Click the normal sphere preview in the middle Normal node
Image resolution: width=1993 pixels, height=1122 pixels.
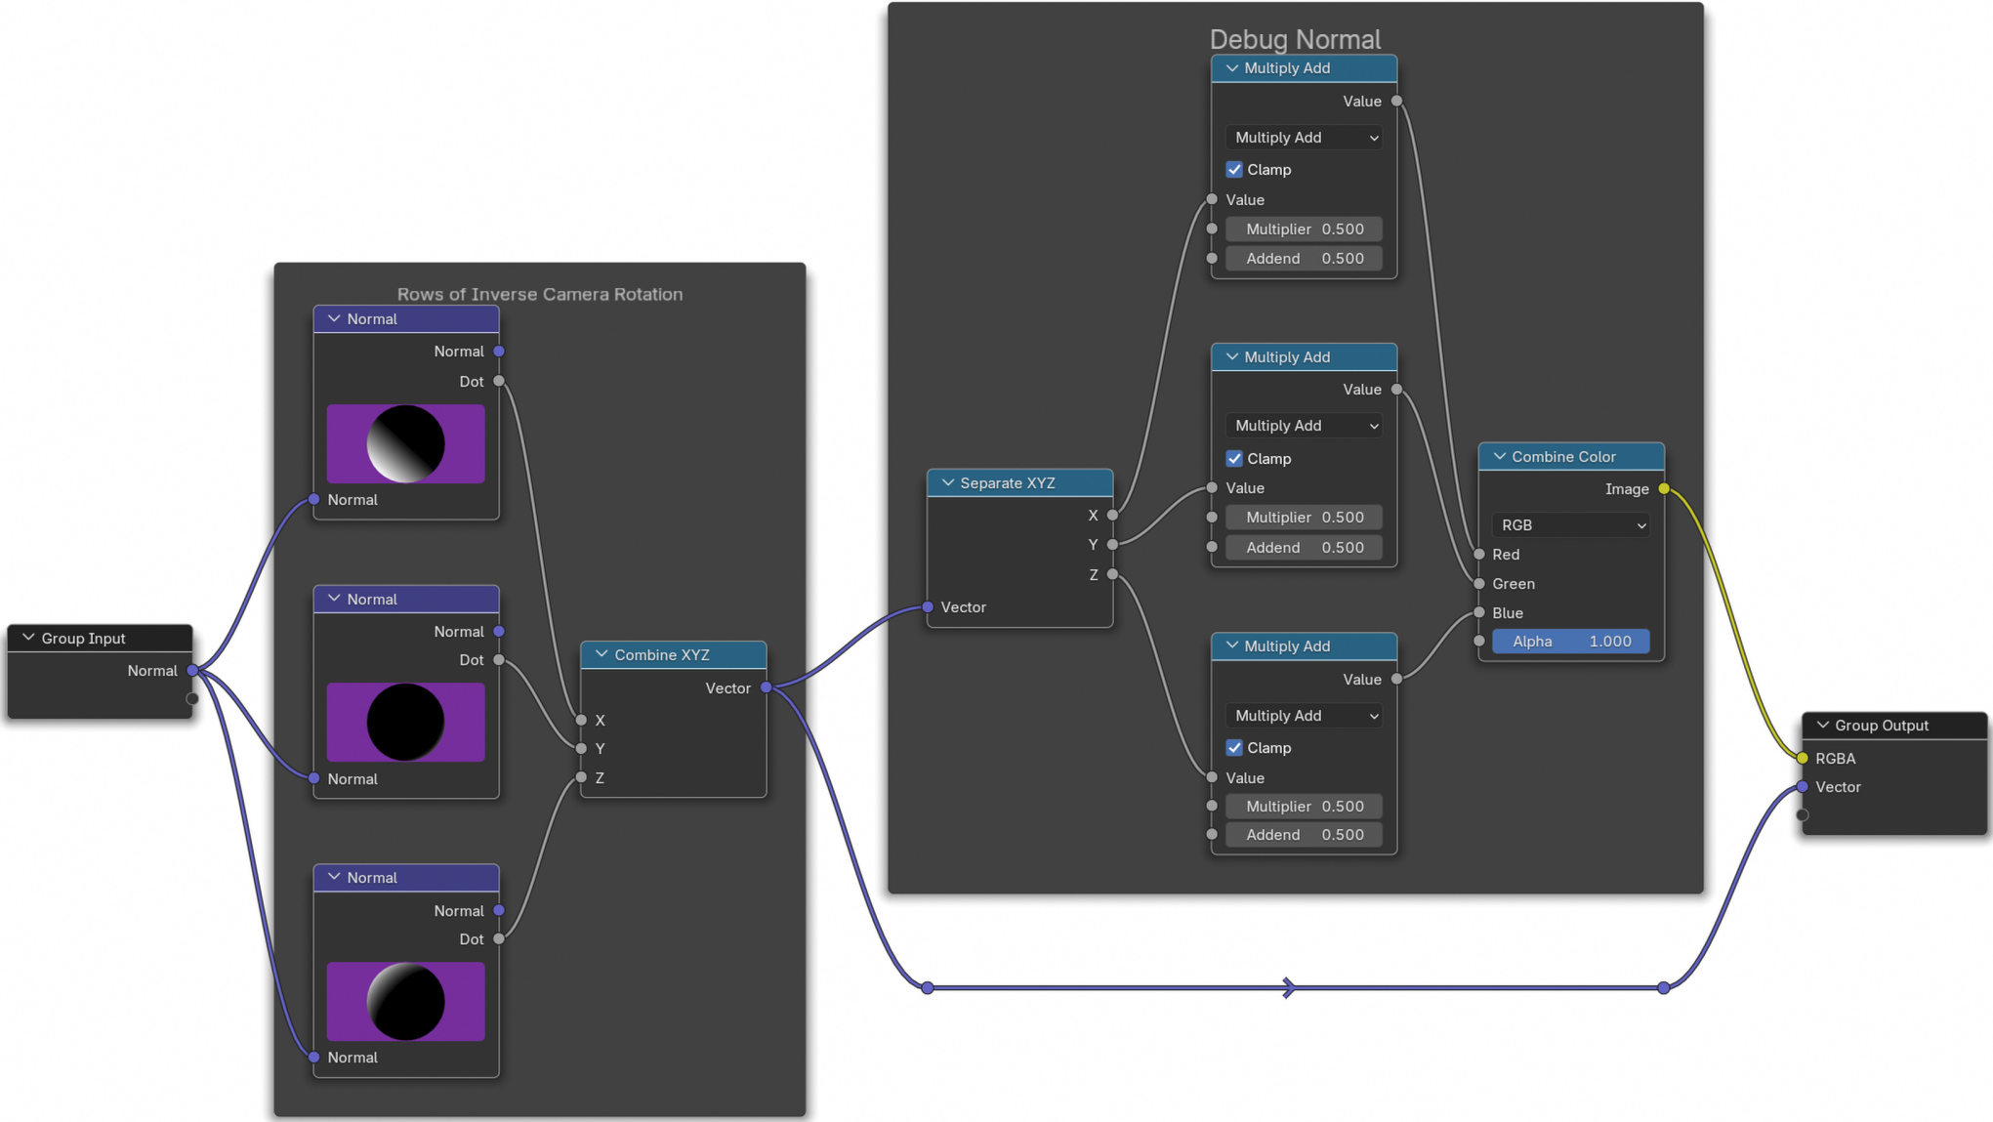pos(405,722)
